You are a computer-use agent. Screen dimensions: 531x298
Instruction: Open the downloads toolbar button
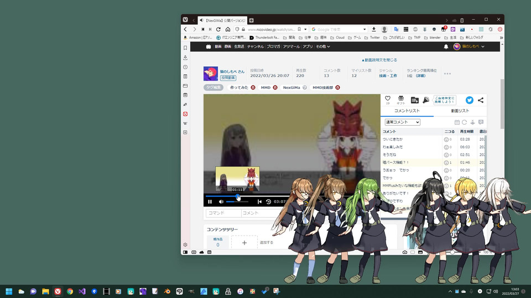(374, 29)
